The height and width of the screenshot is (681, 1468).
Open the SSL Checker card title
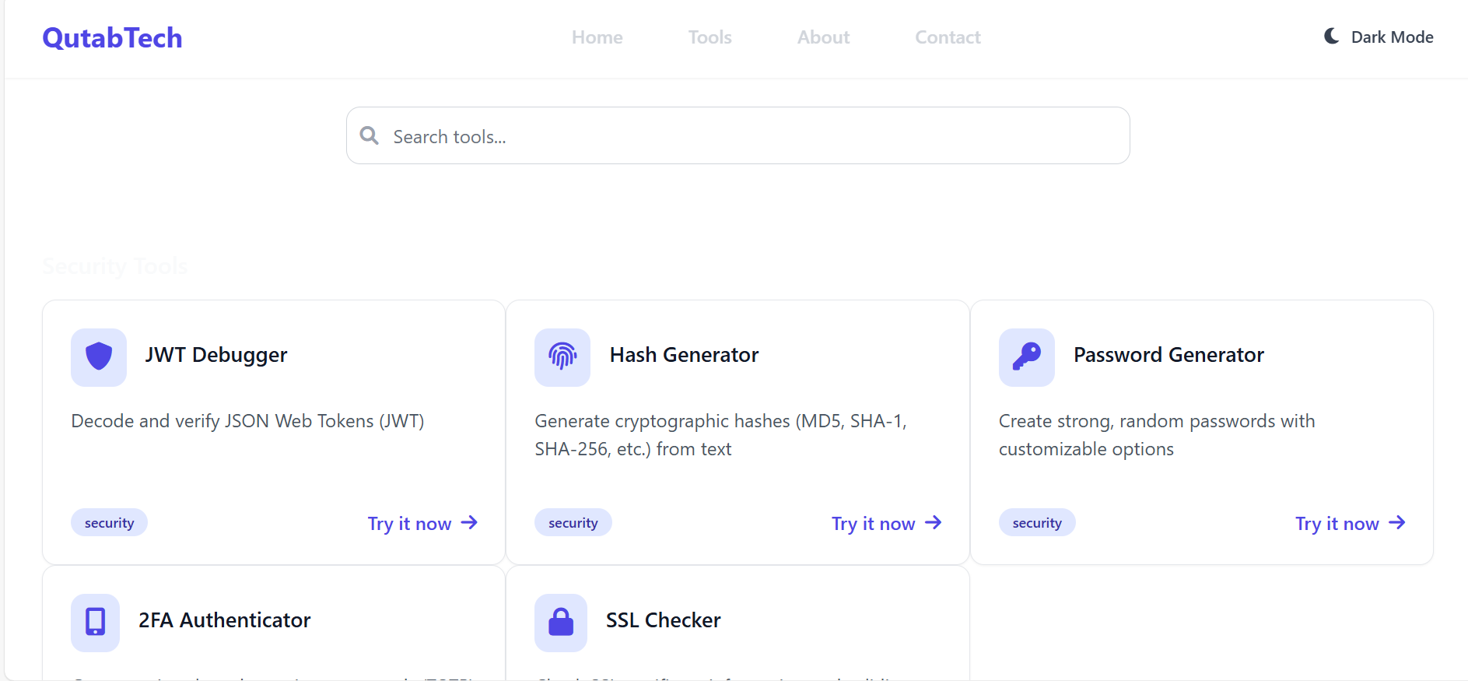tap(663, 620)
